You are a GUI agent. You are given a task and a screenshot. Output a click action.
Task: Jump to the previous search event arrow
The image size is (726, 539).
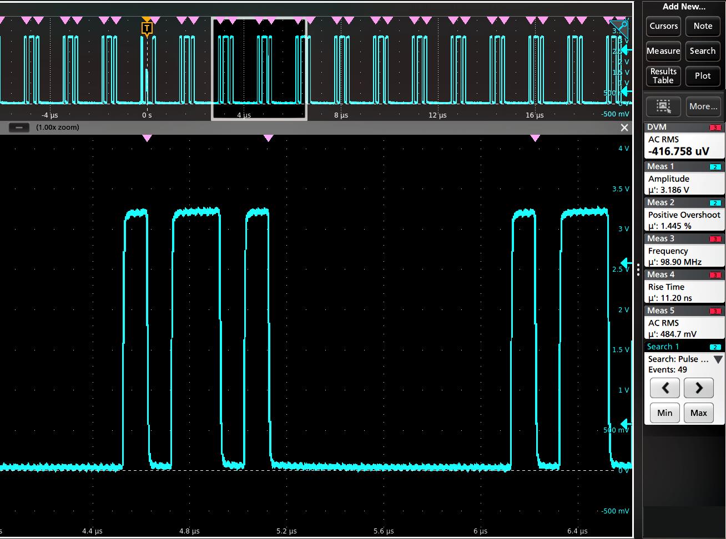tap(664, 388)
